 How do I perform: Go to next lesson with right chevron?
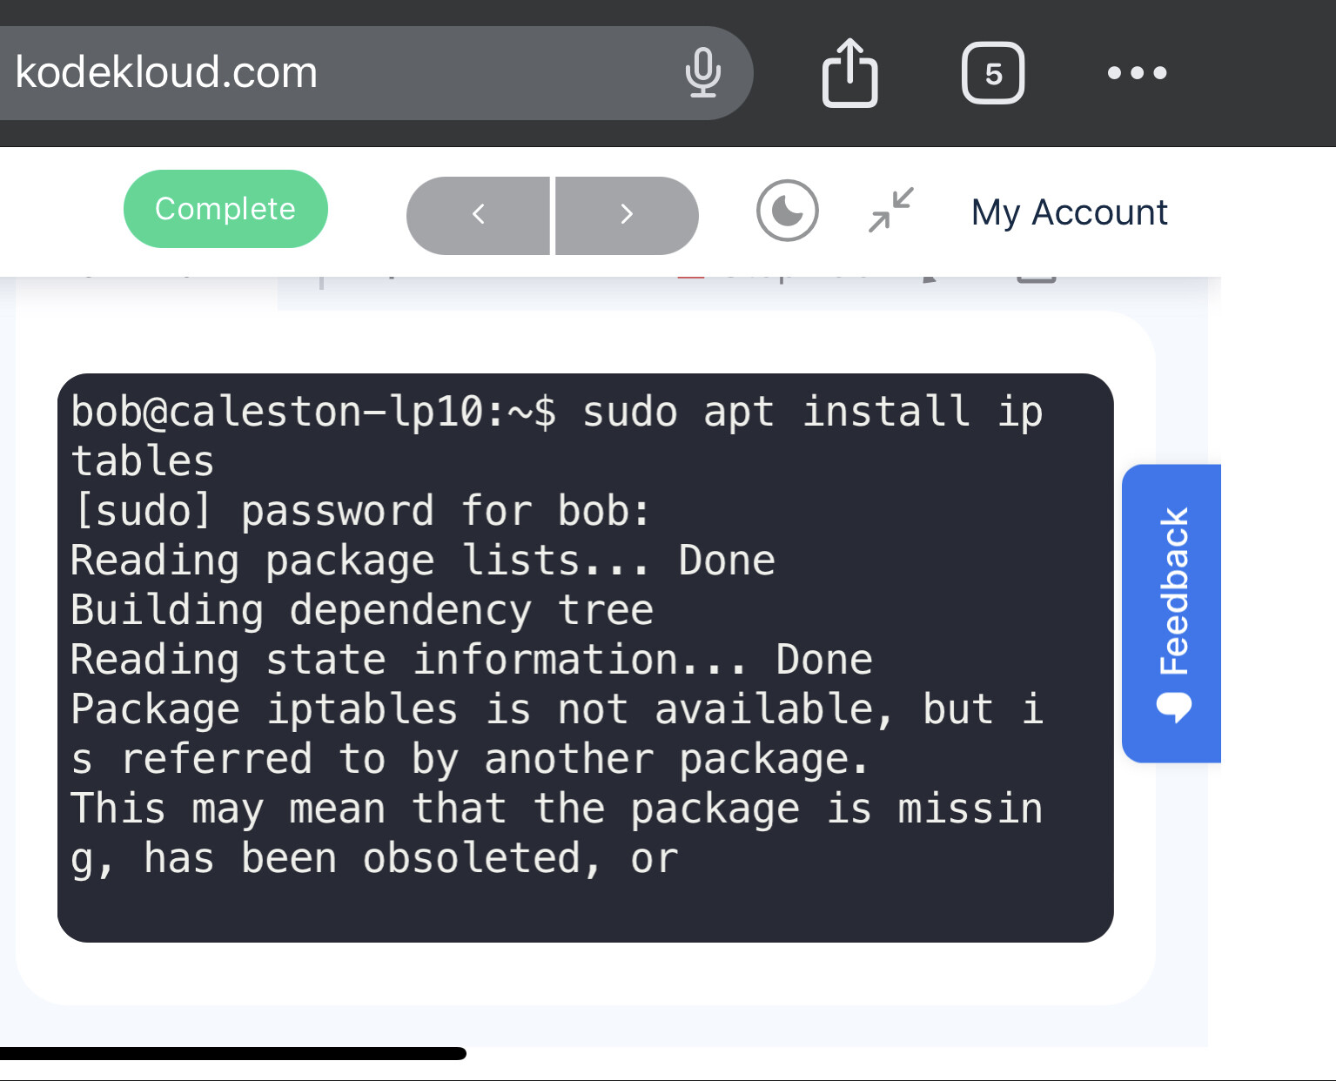627,215
